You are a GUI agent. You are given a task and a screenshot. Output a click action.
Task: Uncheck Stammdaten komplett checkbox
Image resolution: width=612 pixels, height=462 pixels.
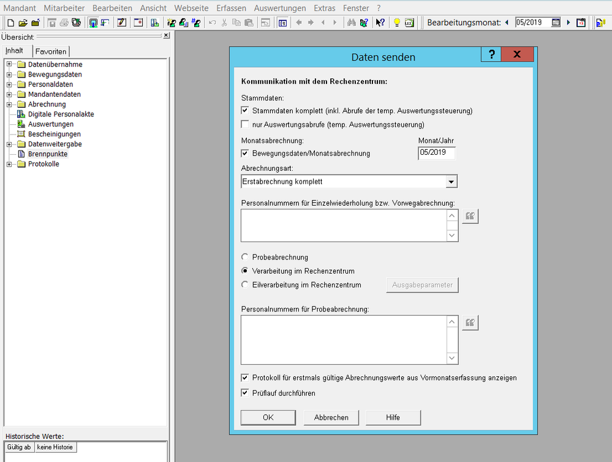point(245,111)
